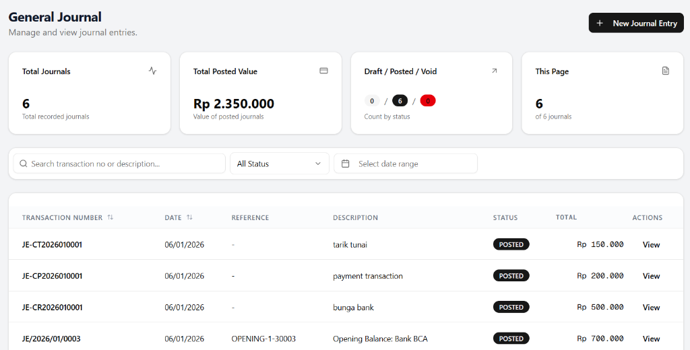Click the activity pulse icon in Total Journals

tap(152, 71)
